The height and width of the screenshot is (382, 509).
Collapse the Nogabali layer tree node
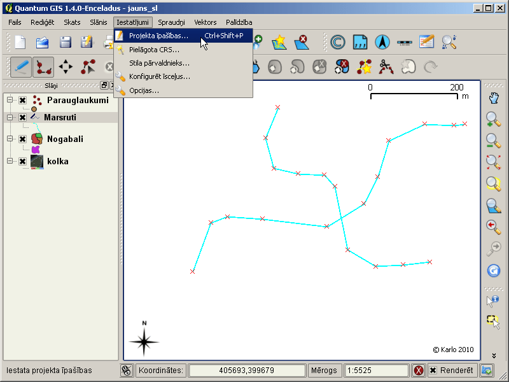[10, 139]
